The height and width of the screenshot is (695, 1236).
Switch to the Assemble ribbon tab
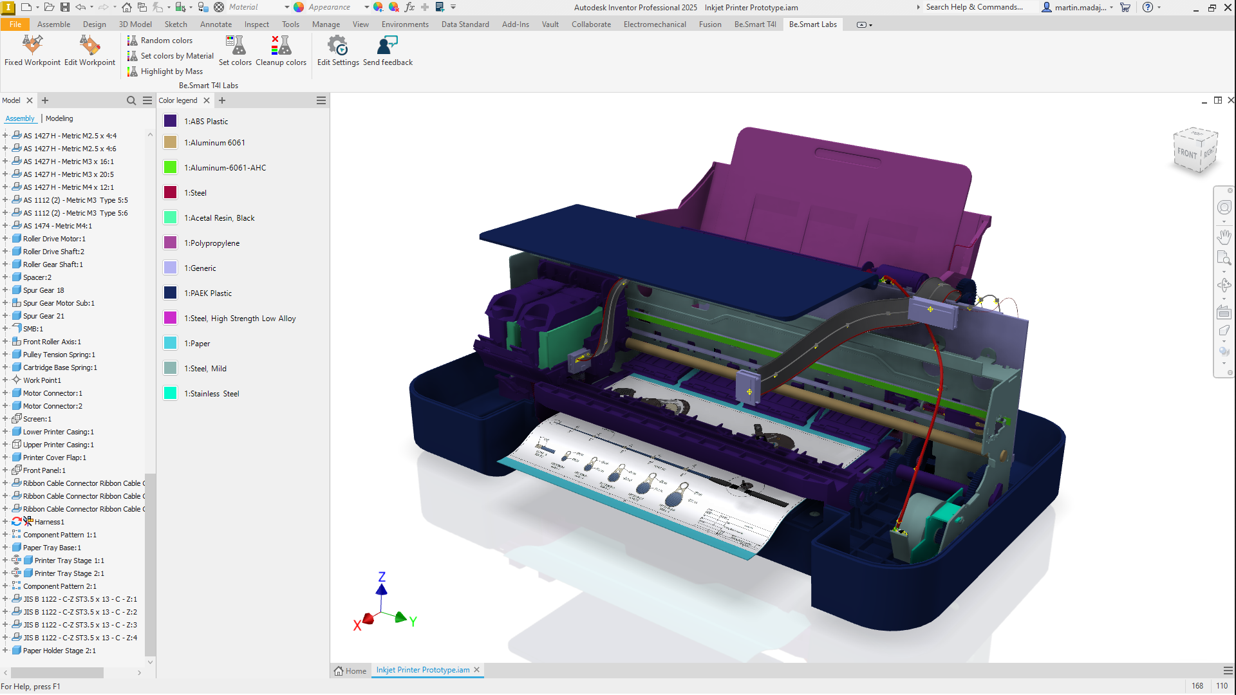click(x=53, y=24)
